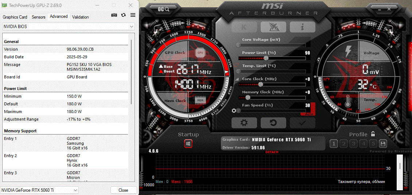This screenshot has width=412, height=195.
Task: Select profile slot 1
Action: (x=334, y=144)
